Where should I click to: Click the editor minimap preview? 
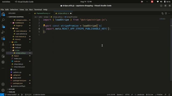163,19
